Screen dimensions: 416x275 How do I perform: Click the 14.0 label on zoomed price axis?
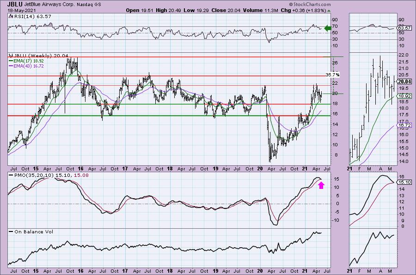(x=404, y=161)
